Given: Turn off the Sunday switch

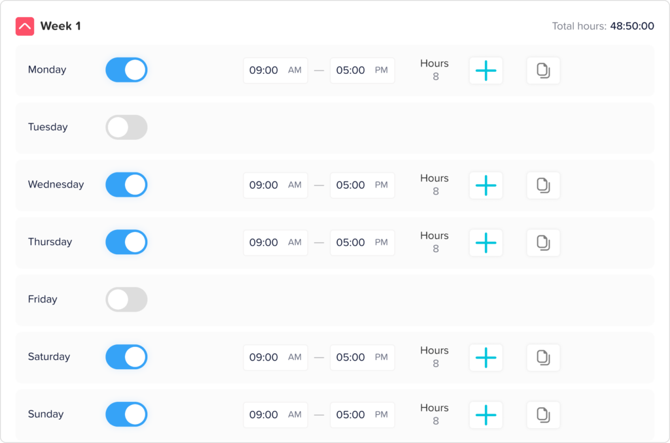Looking at the screenshot, I should click(x=126, y=414).
